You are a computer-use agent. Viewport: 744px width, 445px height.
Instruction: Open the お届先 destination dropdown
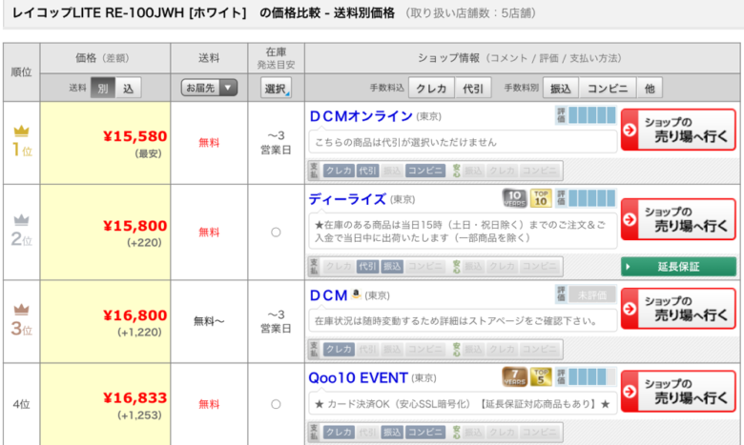[x=209, y=88]
